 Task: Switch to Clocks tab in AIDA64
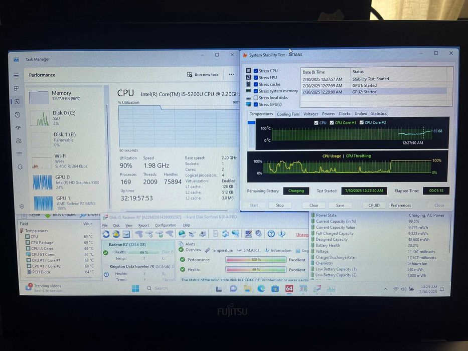coord(345,114)
